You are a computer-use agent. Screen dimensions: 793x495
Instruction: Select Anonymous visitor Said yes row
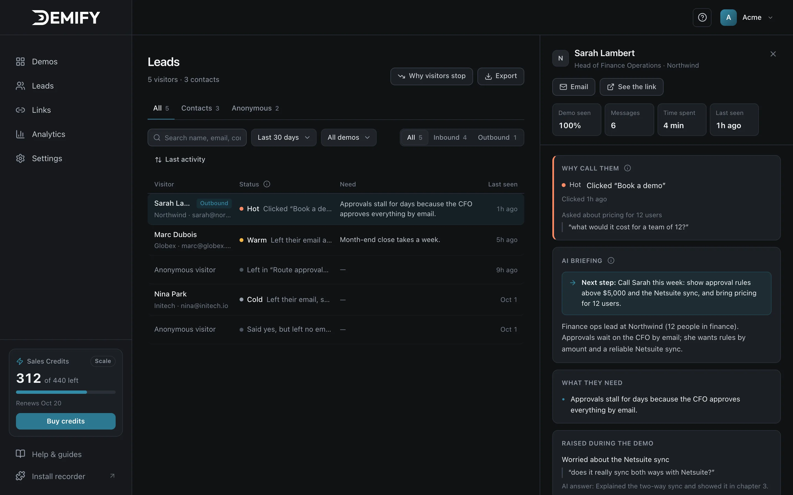pyautogui.click(x=336, y=329)
